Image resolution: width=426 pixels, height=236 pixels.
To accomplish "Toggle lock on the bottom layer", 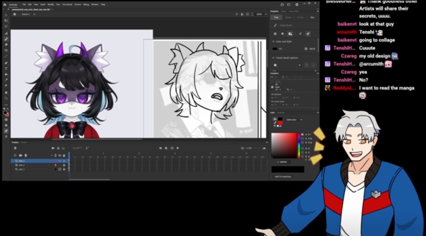I will pos(64,169).
